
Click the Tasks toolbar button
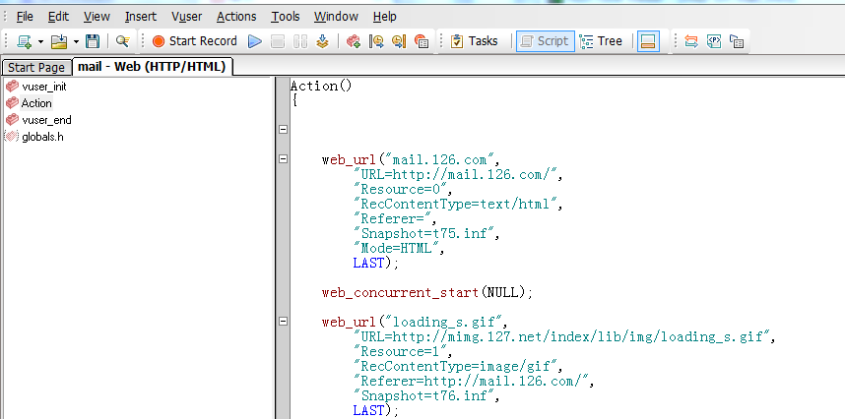tap(474, 41)
